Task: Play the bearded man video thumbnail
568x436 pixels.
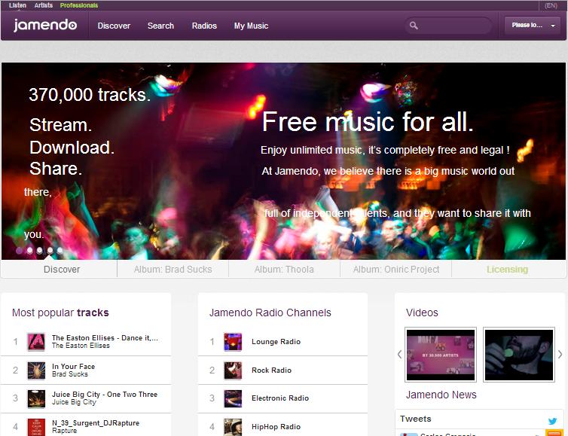Action: 519,355
